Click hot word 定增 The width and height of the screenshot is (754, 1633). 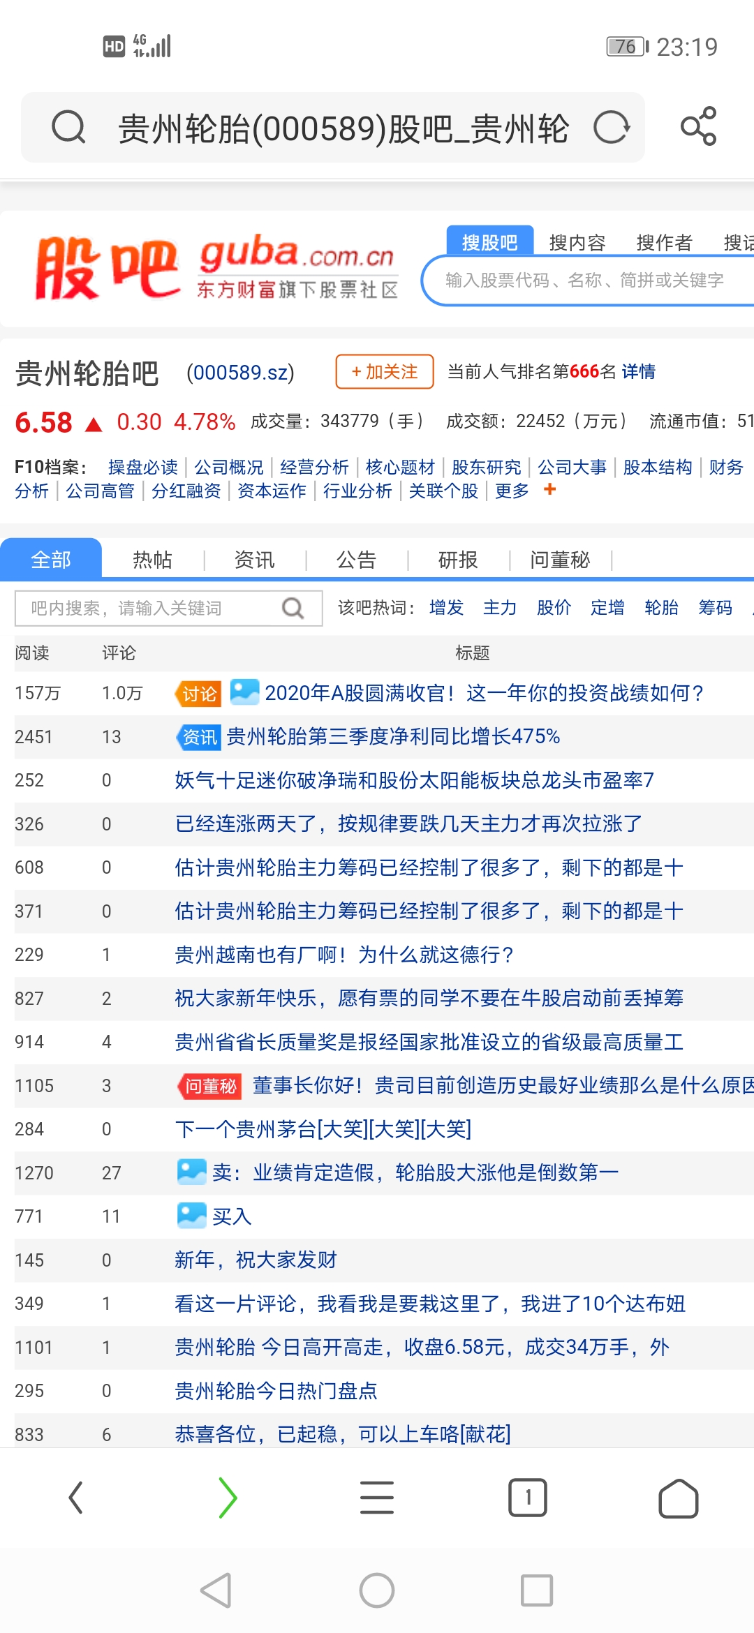click(608, 608)
